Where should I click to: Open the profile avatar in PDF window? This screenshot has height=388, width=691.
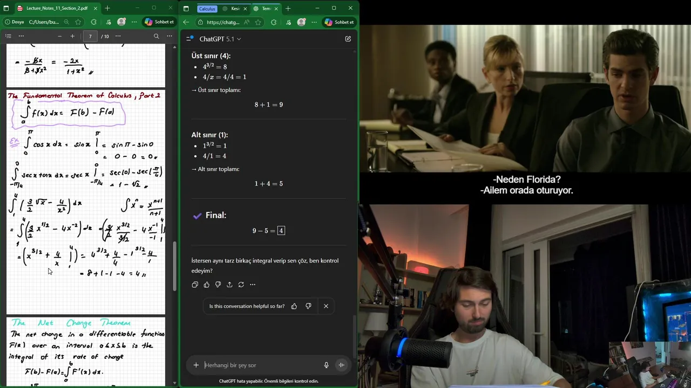click(x=121, y=22)
